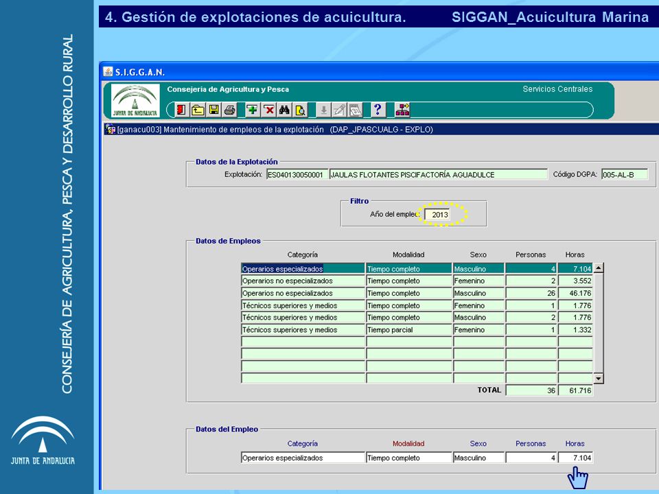This screenshot has width=659, height=494.
Task: Select the Operarios especializados table row
Action: (x=417, y=268)
